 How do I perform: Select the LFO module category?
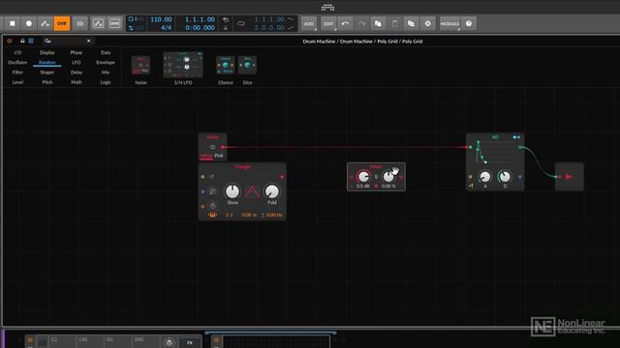pyautogui.click(x=77, y=62)
